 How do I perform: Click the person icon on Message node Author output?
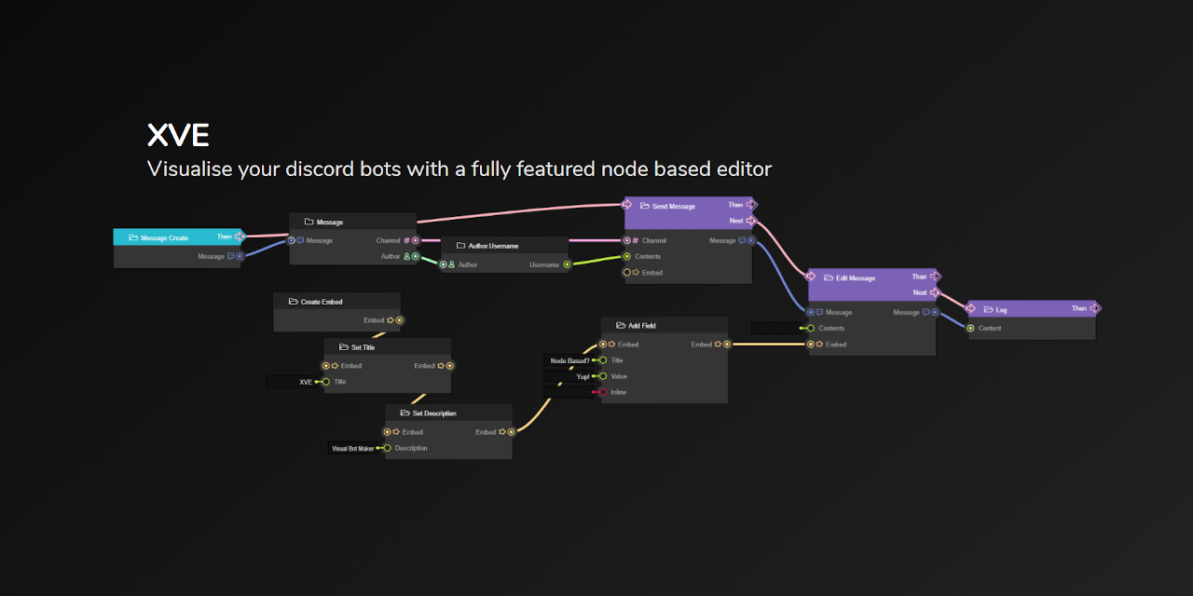[406, 256]
